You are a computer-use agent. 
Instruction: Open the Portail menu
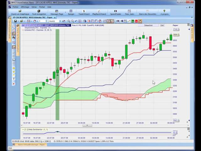(x=42, y=7)
